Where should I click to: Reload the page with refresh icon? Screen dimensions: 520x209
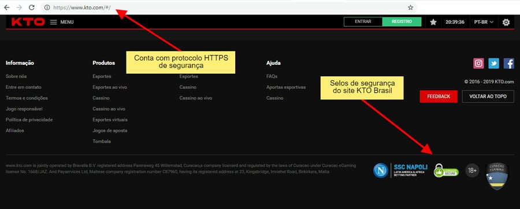click(32, 8)
